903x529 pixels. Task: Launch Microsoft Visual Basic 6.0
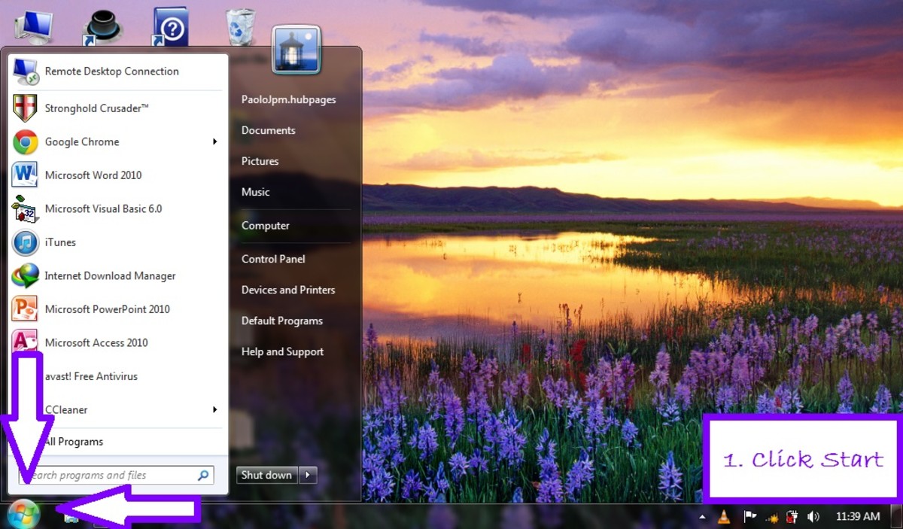tap(105, 208)
